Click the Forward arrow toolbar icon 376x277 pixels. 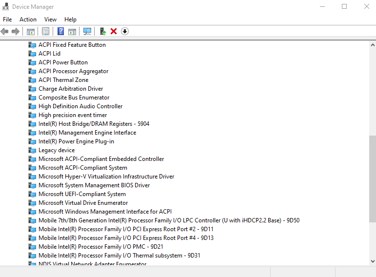click(x=16, y=31)
